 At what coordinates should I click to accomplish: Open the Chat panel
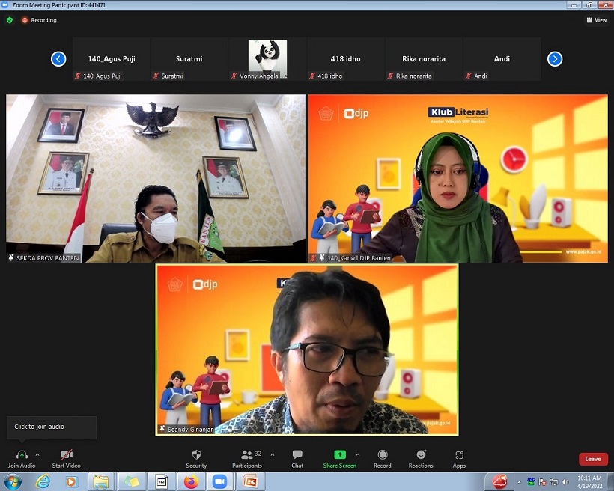[x=297, y=455]
